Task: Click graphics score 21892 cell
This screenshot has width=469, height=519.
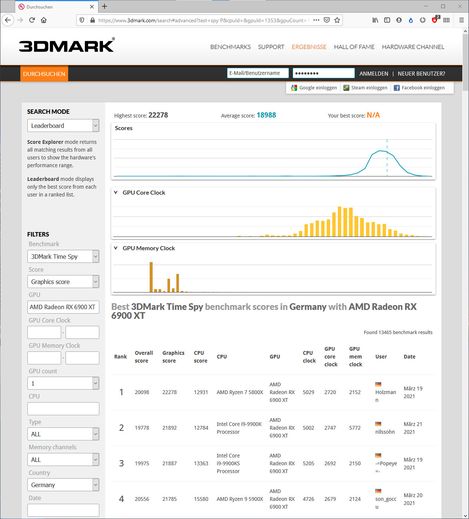Action: point(170,428)
